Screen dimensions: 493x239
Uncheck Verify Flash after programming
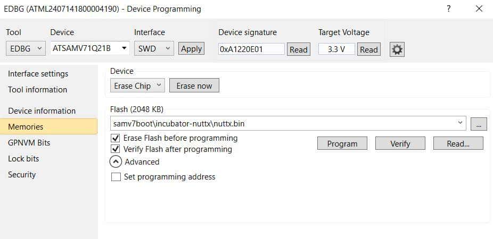click(116, 149)
